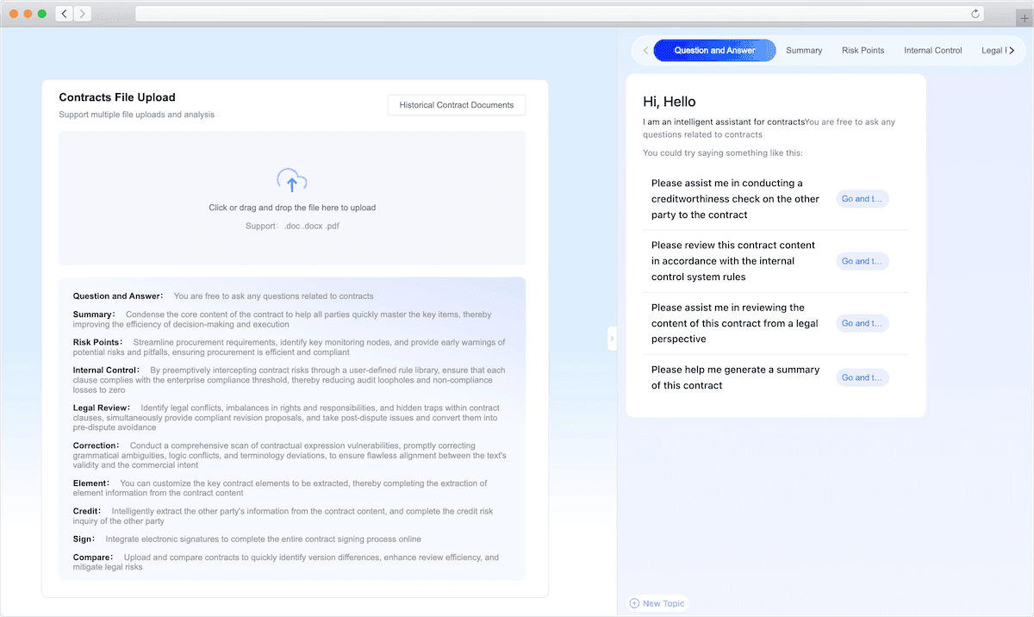Click the 'Element:' description label
This screenshot has height=617, width=1034.
pos(92,483)
